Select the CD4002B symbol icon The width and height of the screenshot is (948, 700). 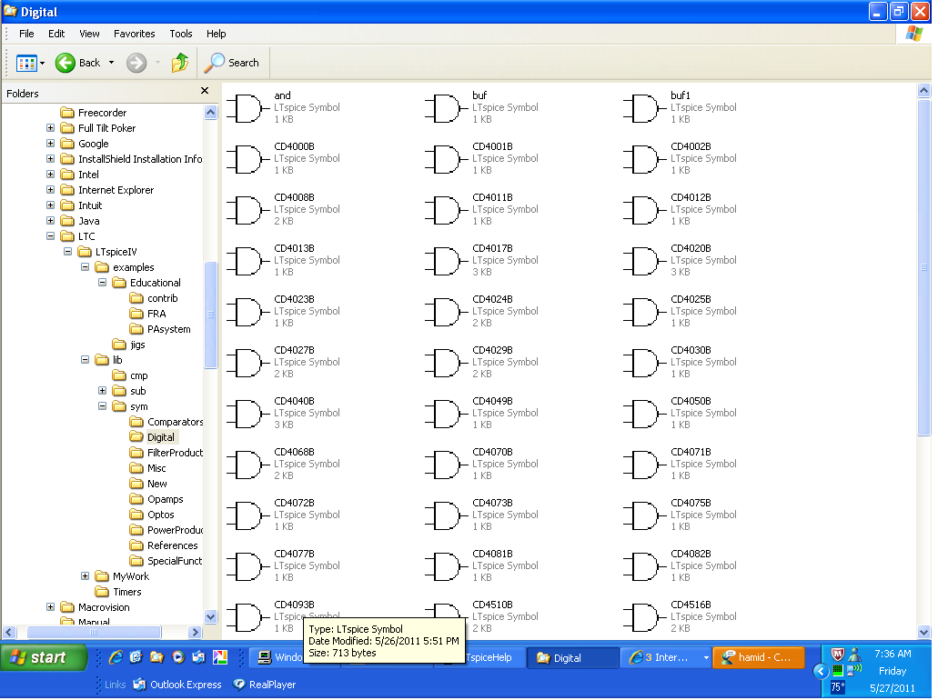[644, 159]
